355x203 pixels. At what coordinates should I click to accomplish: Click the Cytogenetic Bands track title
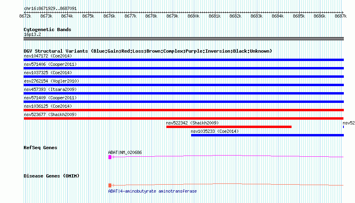pos(47,30)
